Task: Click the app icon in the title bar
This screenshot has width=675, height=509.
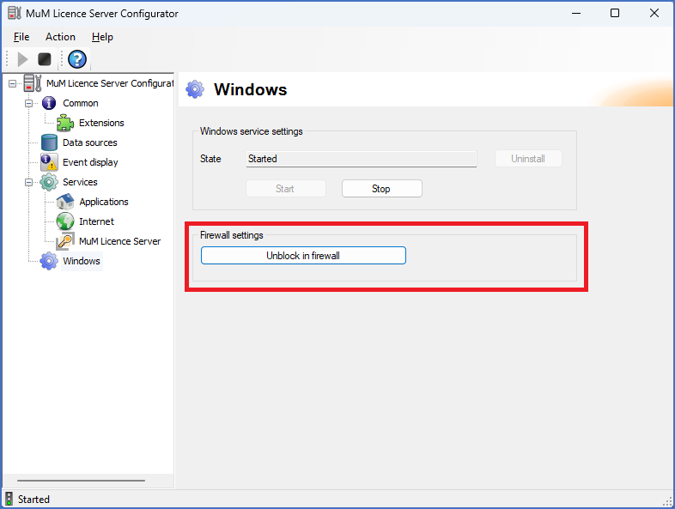Action: coord(15,14)
